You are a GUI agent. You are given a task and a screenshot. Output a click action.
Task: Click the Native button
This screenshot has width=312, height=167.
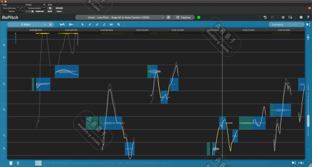(59, 11)
